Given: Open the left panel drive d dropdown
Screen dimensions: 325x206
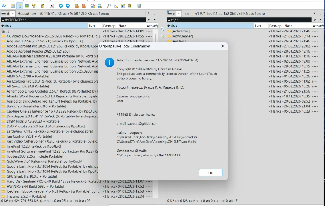Looking at the screenshot, I should (x=8, y=14).
